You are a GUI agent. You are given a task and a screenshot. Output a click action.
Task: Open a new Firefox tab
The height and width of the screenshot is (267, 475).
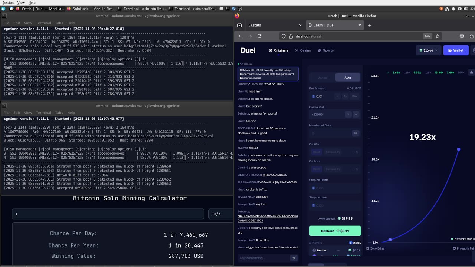(369, 25)
